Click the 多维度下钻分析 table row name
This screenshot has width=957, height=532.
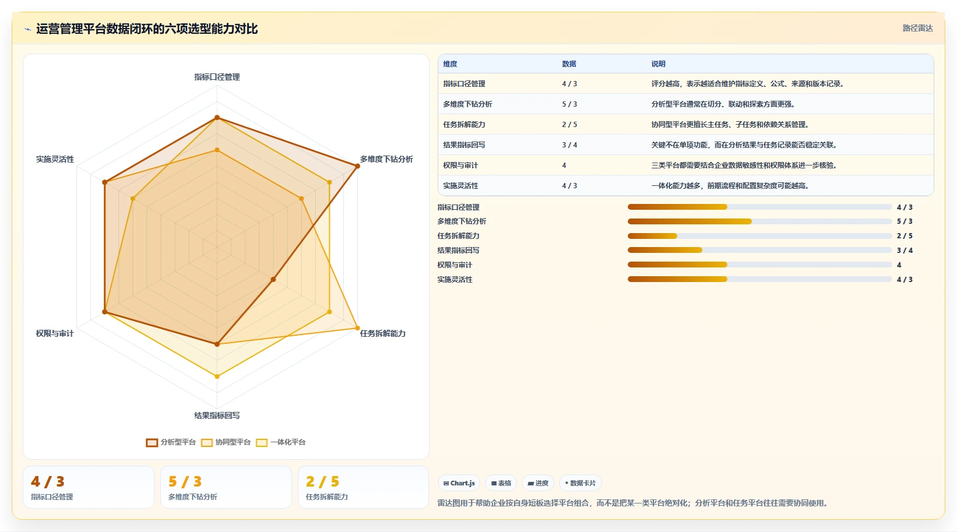coord(467,104)
